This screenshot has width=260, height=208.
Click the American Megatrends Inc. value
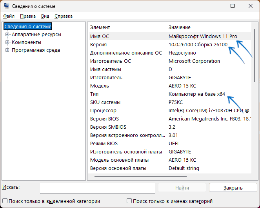click(209, 119)
